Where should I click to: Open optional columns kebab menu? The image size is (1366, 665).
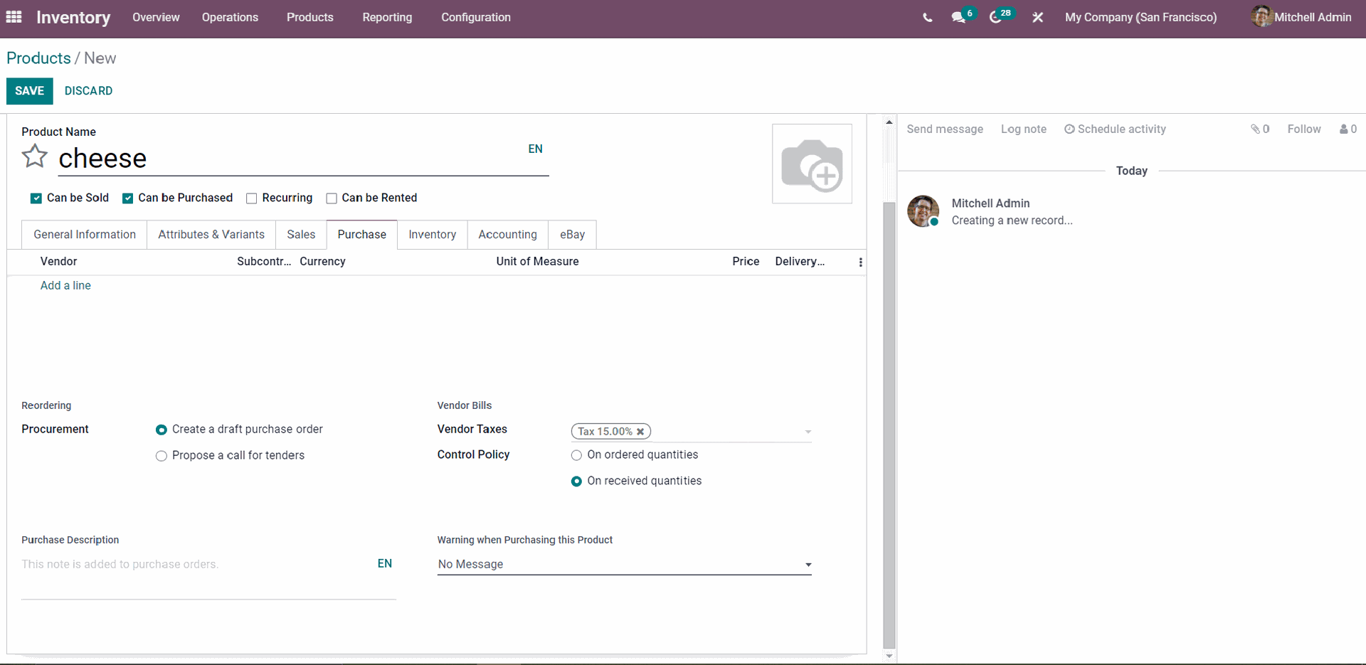pos(860,262)
